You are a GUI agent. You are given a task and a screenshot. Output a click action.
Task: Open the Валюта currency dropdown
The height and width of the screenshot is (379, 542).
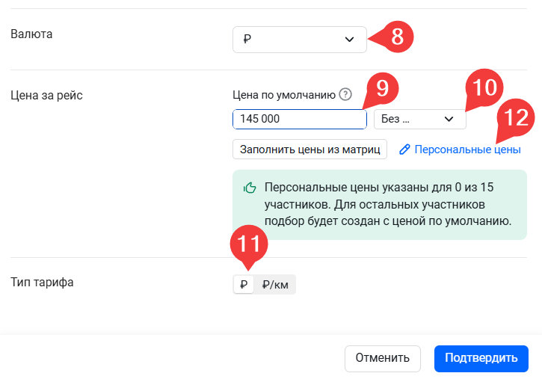299,40
